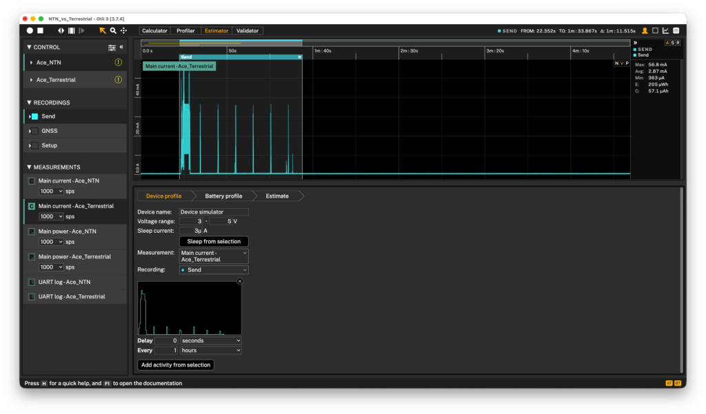Image resolution: width=706 pixels, height=414 pixels.
Task: Go to the Battery profile step
Action: (224, 196)
